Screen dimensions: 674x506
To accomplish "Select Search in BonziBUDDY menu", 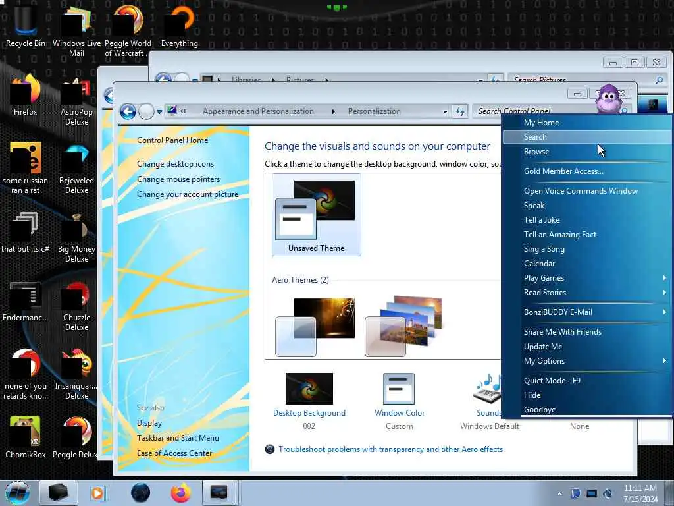I will tap(586, 137).
